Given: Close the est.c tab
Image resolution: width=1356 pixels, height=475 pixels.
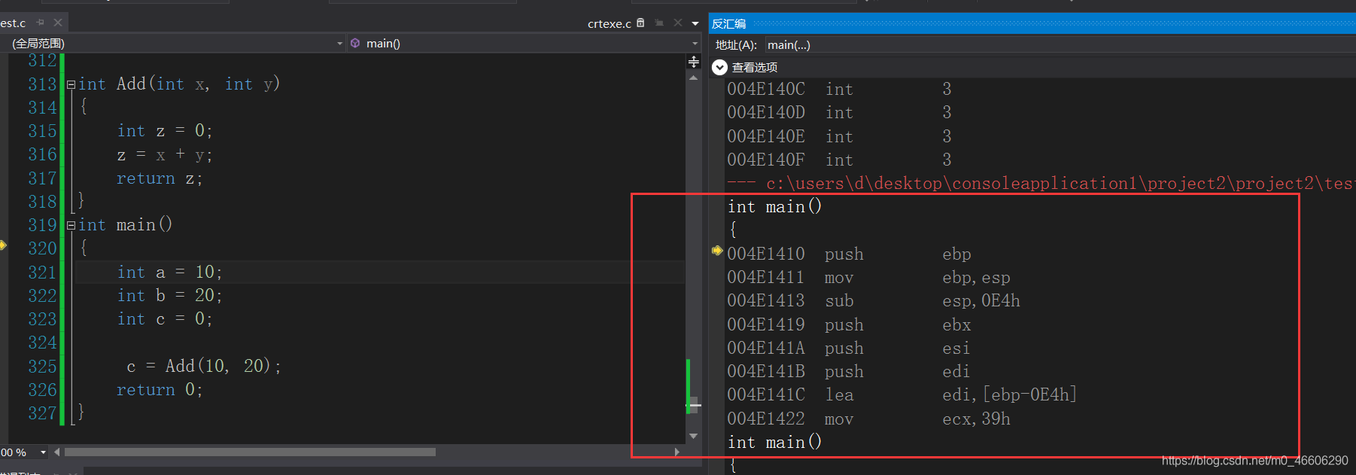Looking at the screenshot, I should (x=58, y=23).
